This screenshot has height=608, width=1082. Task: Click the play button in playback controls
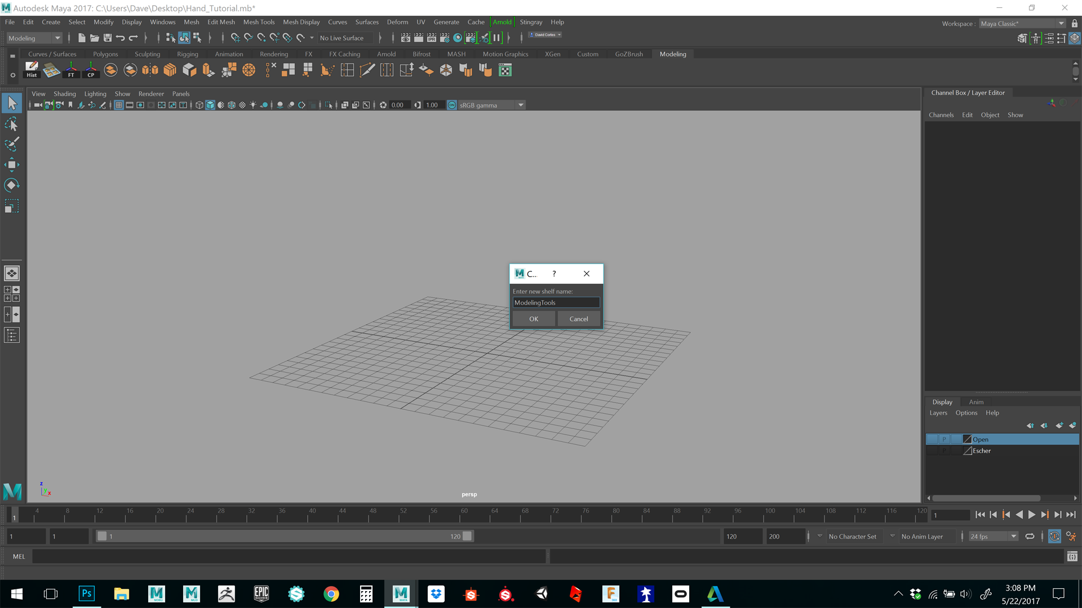tap(1031, 515)
